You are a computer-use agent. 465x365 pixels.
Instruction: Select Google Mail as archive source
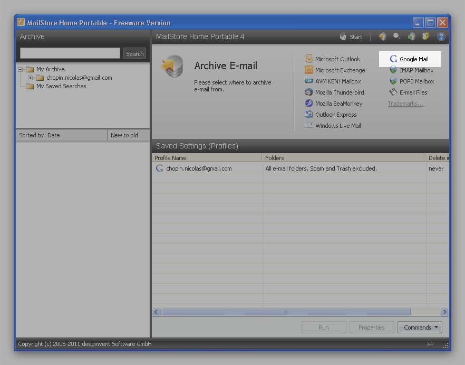coord(409,59)
